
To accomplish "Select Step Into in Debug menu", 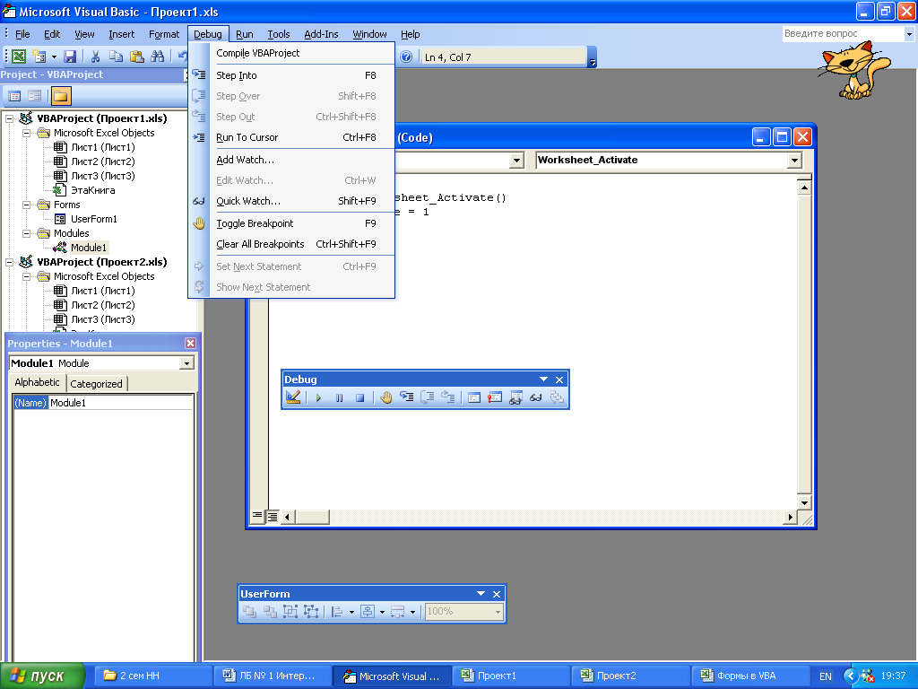I will 291,75.
